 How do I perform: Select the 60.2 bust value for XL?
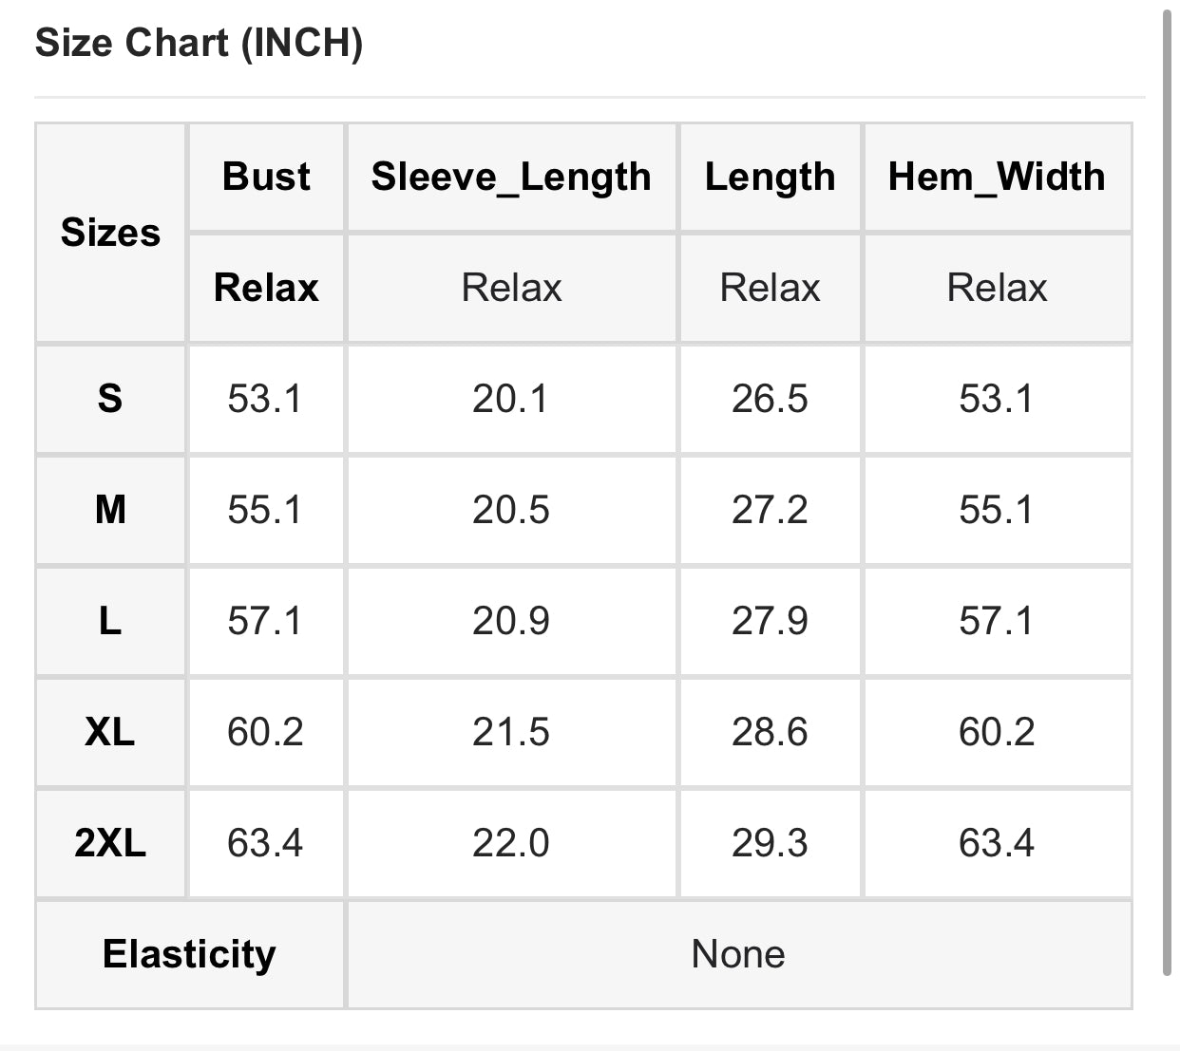266,732
